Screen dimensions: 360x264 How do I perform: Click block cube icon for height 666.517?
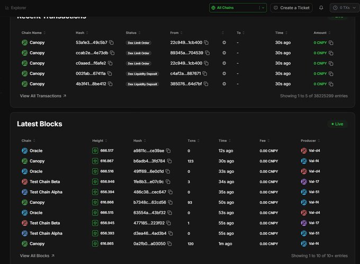(95, 150)
